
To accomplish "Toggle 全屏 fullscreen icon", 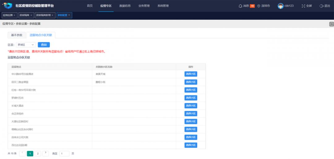I will [x=303, y=6].
